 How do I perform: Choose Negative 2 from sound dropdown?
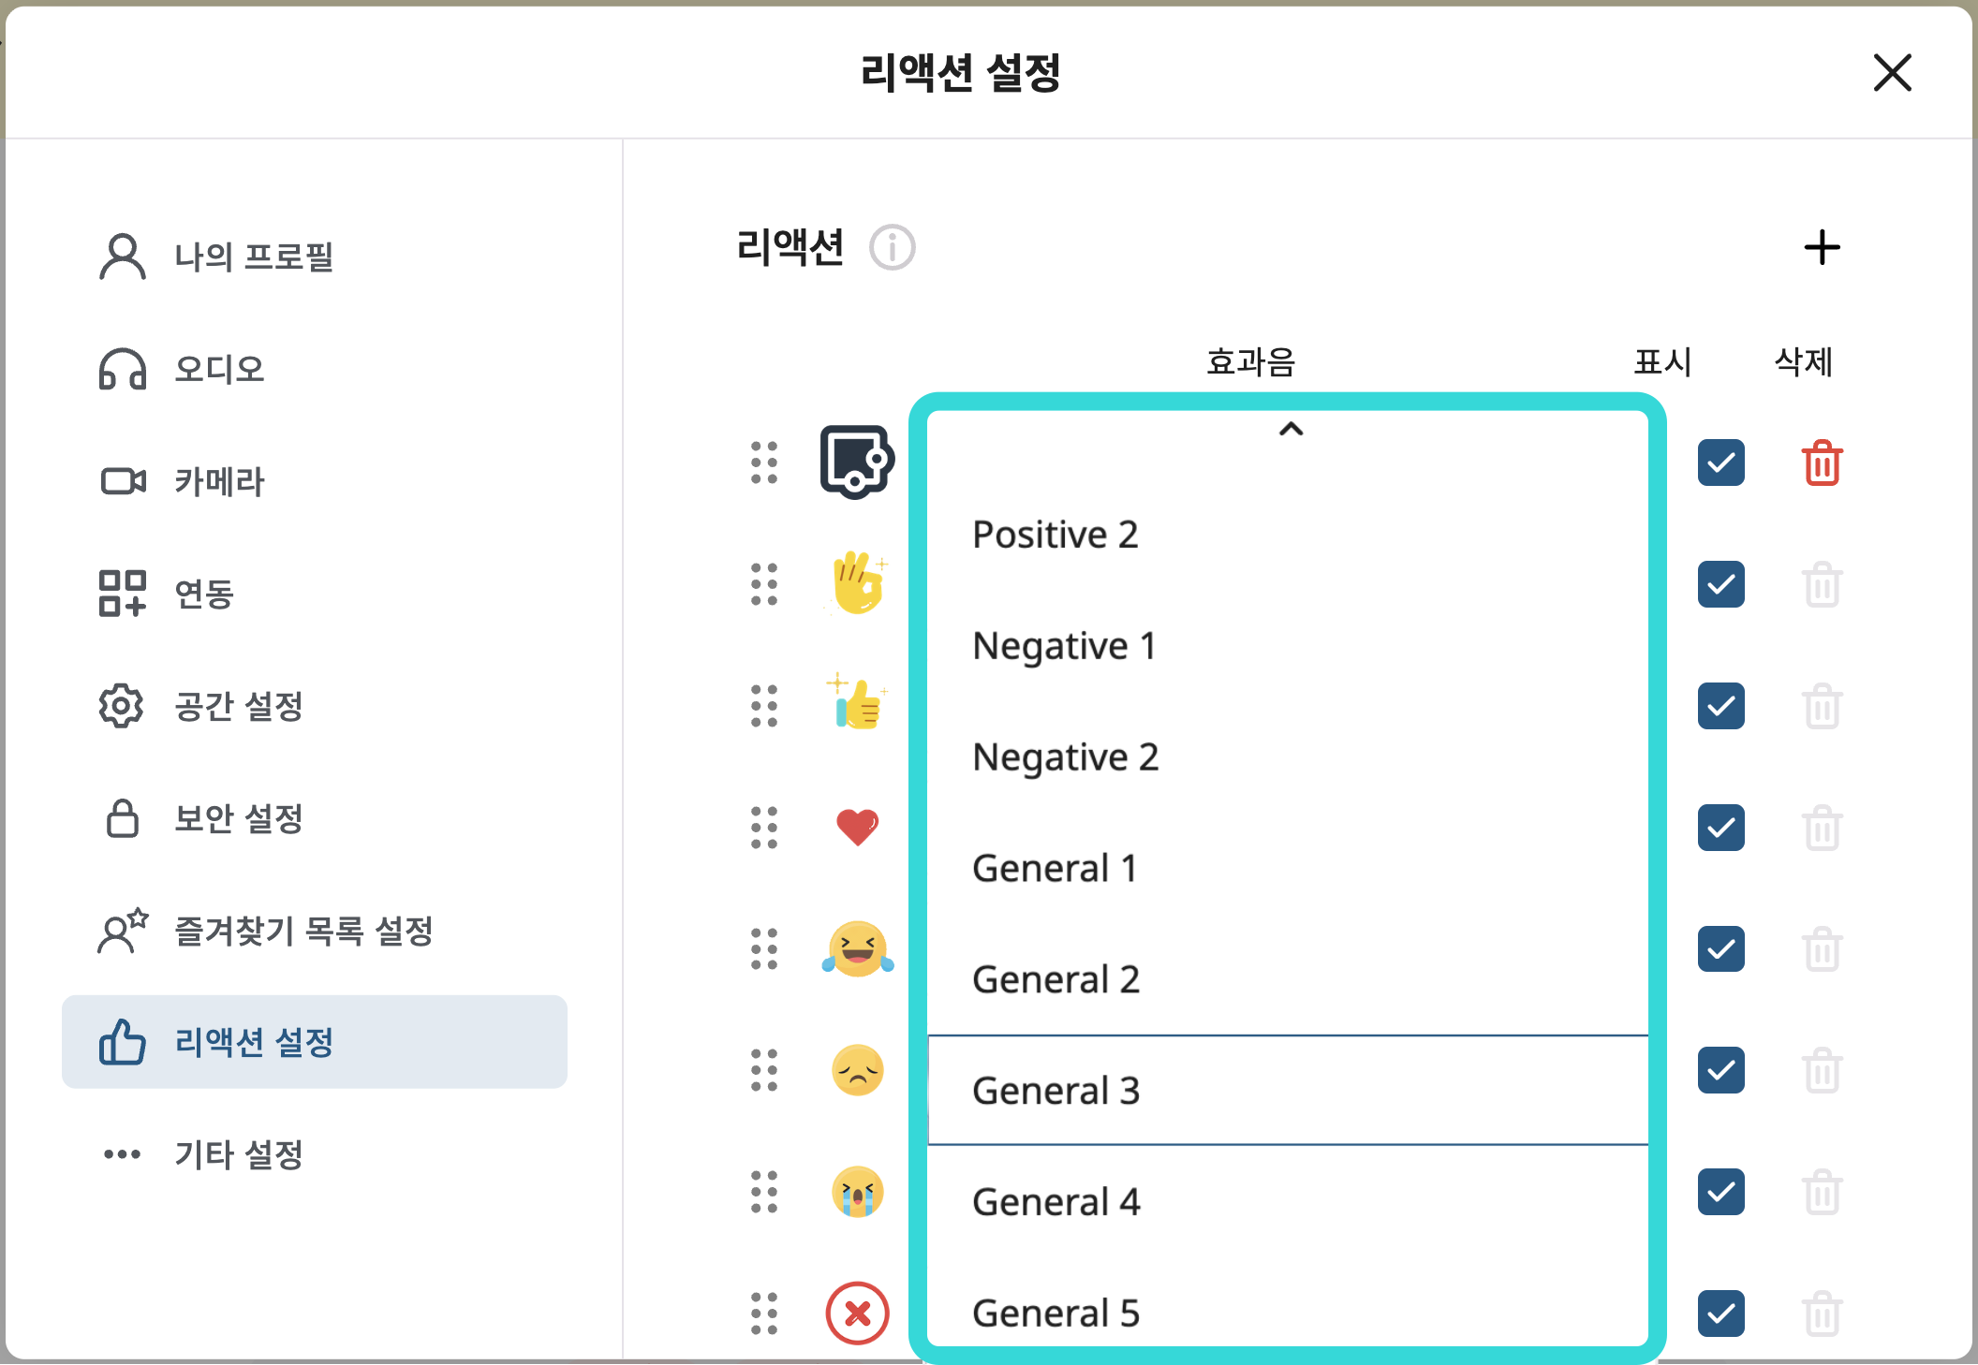[x=1066, y=757]
